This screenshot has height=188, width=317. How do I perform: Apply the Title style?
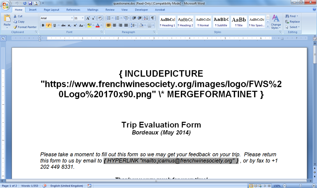click(x=239, y=21)
